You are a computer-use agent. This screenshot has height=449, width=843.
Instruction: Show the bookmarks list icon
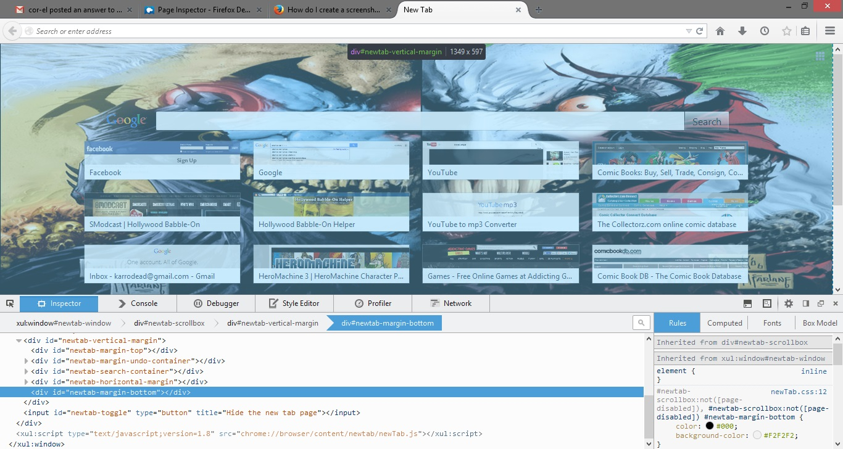(805, 31)
